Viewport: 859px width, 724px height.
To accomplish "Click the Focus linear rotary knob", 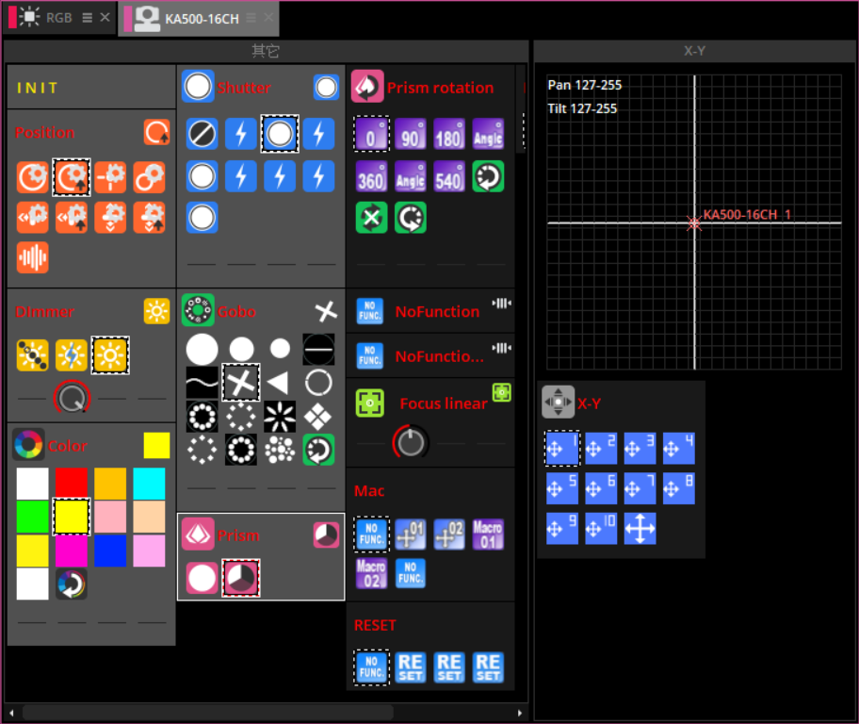I will coord(411,442).
